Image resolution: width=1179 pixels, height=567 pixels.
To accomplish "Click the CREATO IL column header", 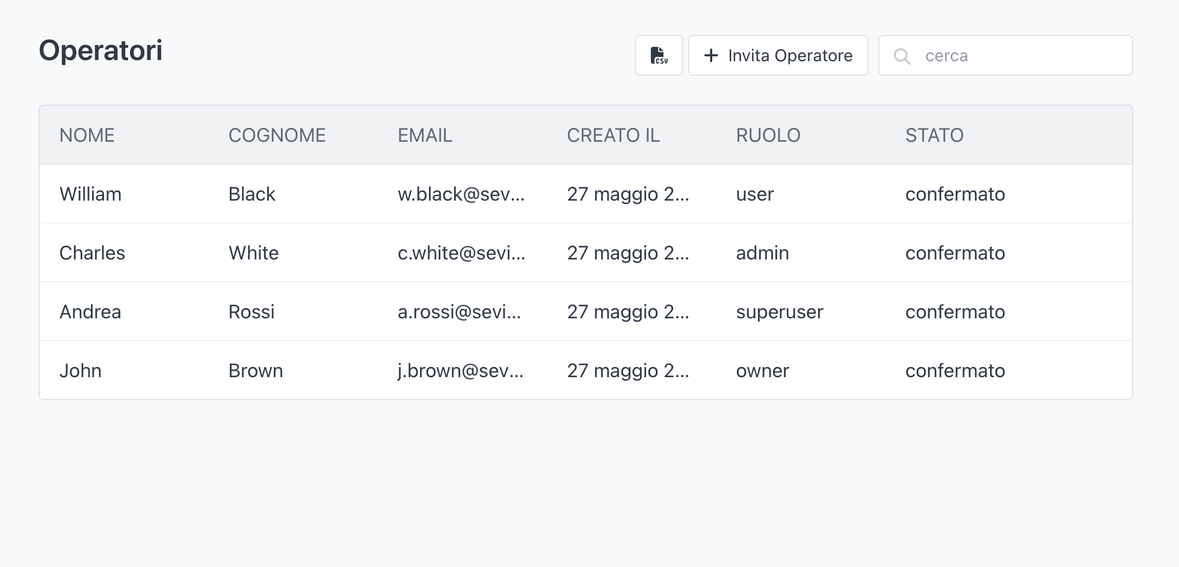I will (613, 135).
